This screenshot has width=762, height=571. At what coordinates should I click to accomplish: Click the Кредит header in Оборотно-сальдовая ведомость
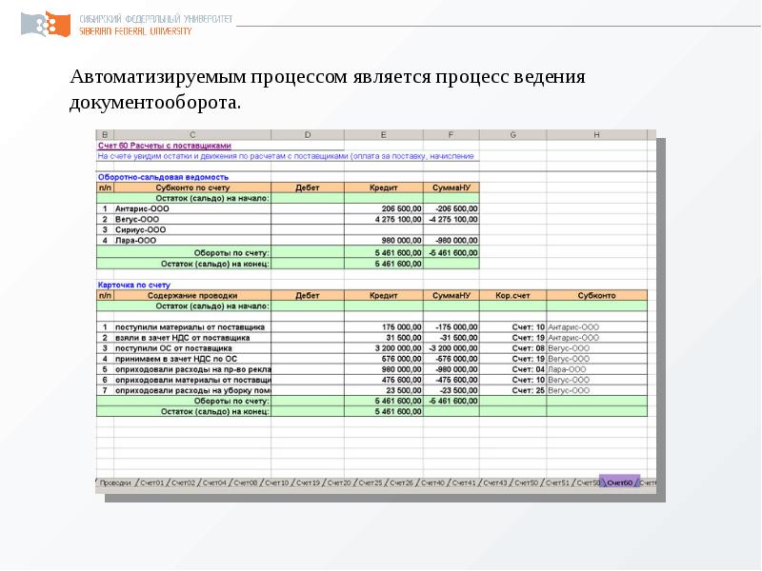click(x=383, y=187)
